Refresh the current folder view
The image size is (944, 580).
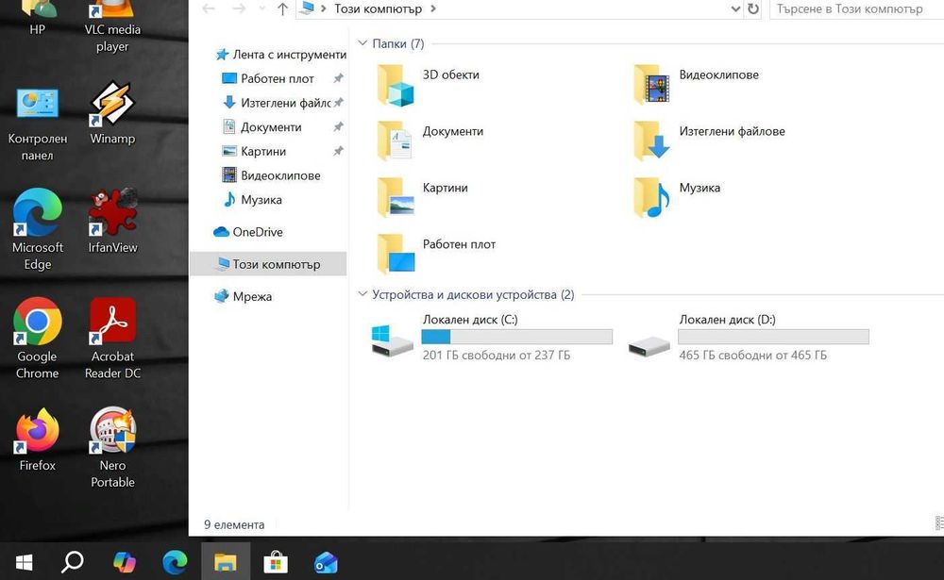(x=753, y=9)
